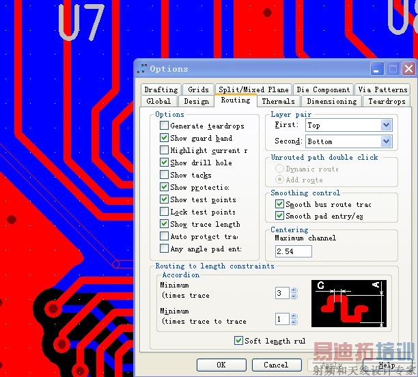The width and height of the screenshot is (418, 377).
Task: Open the Thermals tab
Action: [x=278, y=101]
